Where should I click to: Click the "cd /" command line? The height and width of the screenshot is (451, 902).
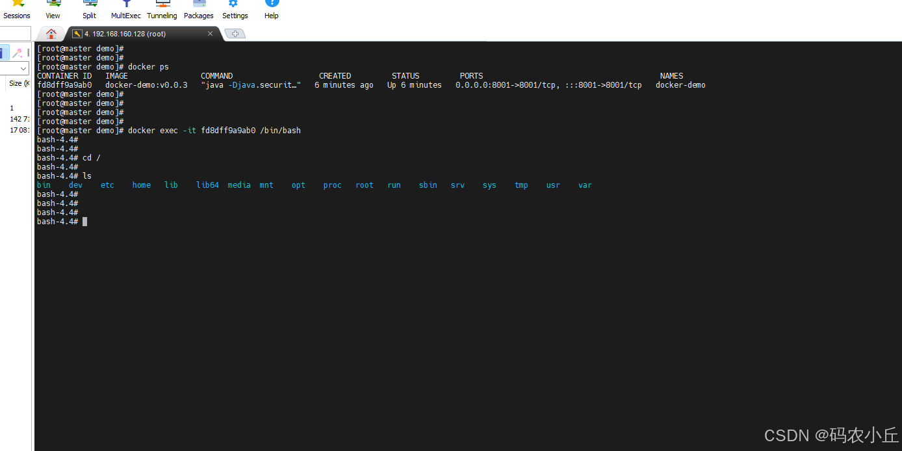[69, 158]
